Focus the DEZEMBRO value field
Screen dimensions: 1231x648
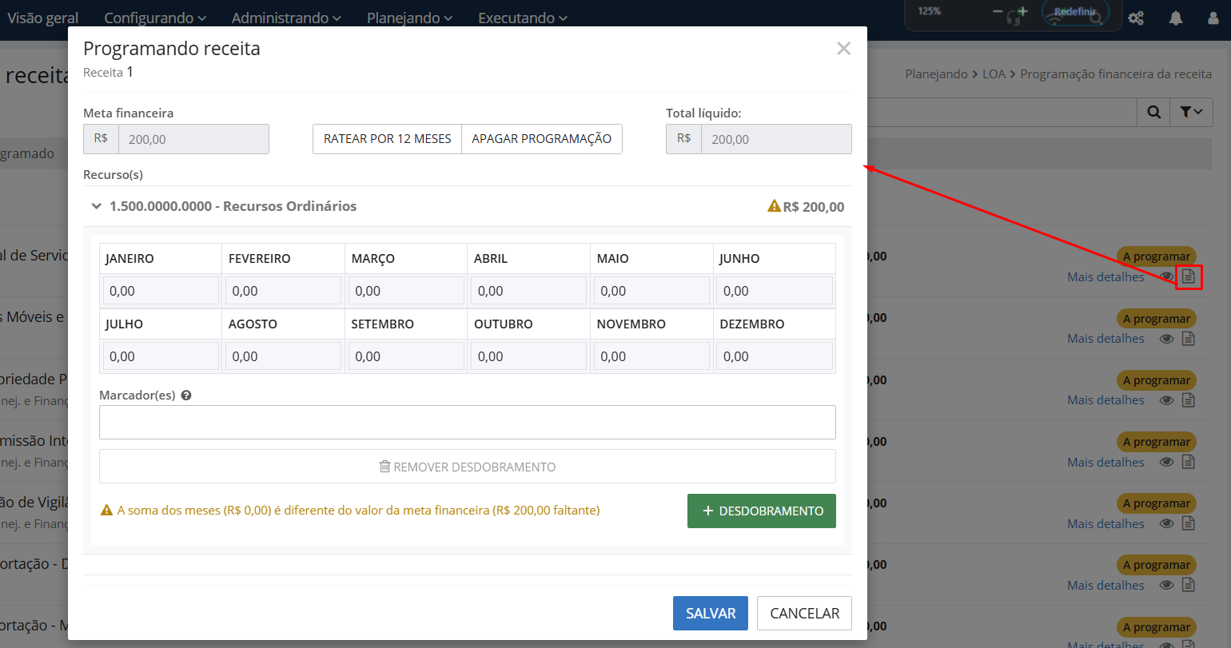click(775, 356)
